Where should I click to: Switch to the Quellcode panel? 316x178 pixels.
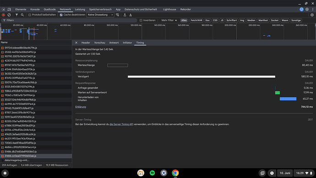(x=49, y=9)
